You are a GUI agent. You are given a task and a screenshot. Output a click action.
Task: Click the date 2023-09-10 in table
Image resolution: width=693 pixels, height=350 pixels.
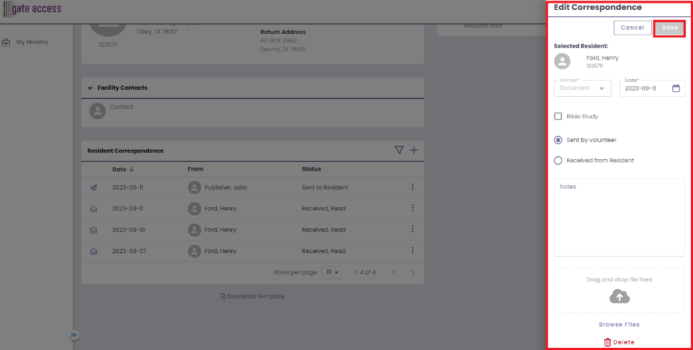click(x=129, y=230)
